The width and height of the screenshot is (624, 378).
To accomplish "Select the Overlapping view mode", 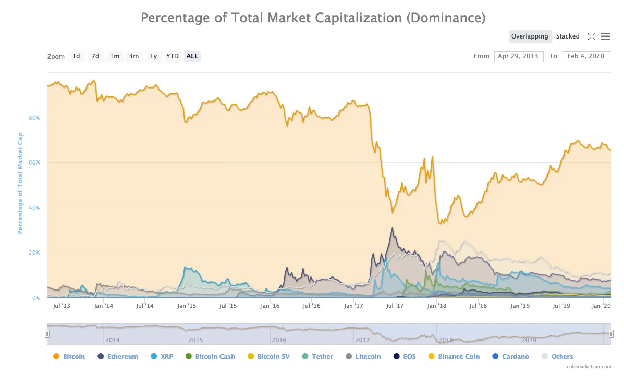I will (530, 36).
